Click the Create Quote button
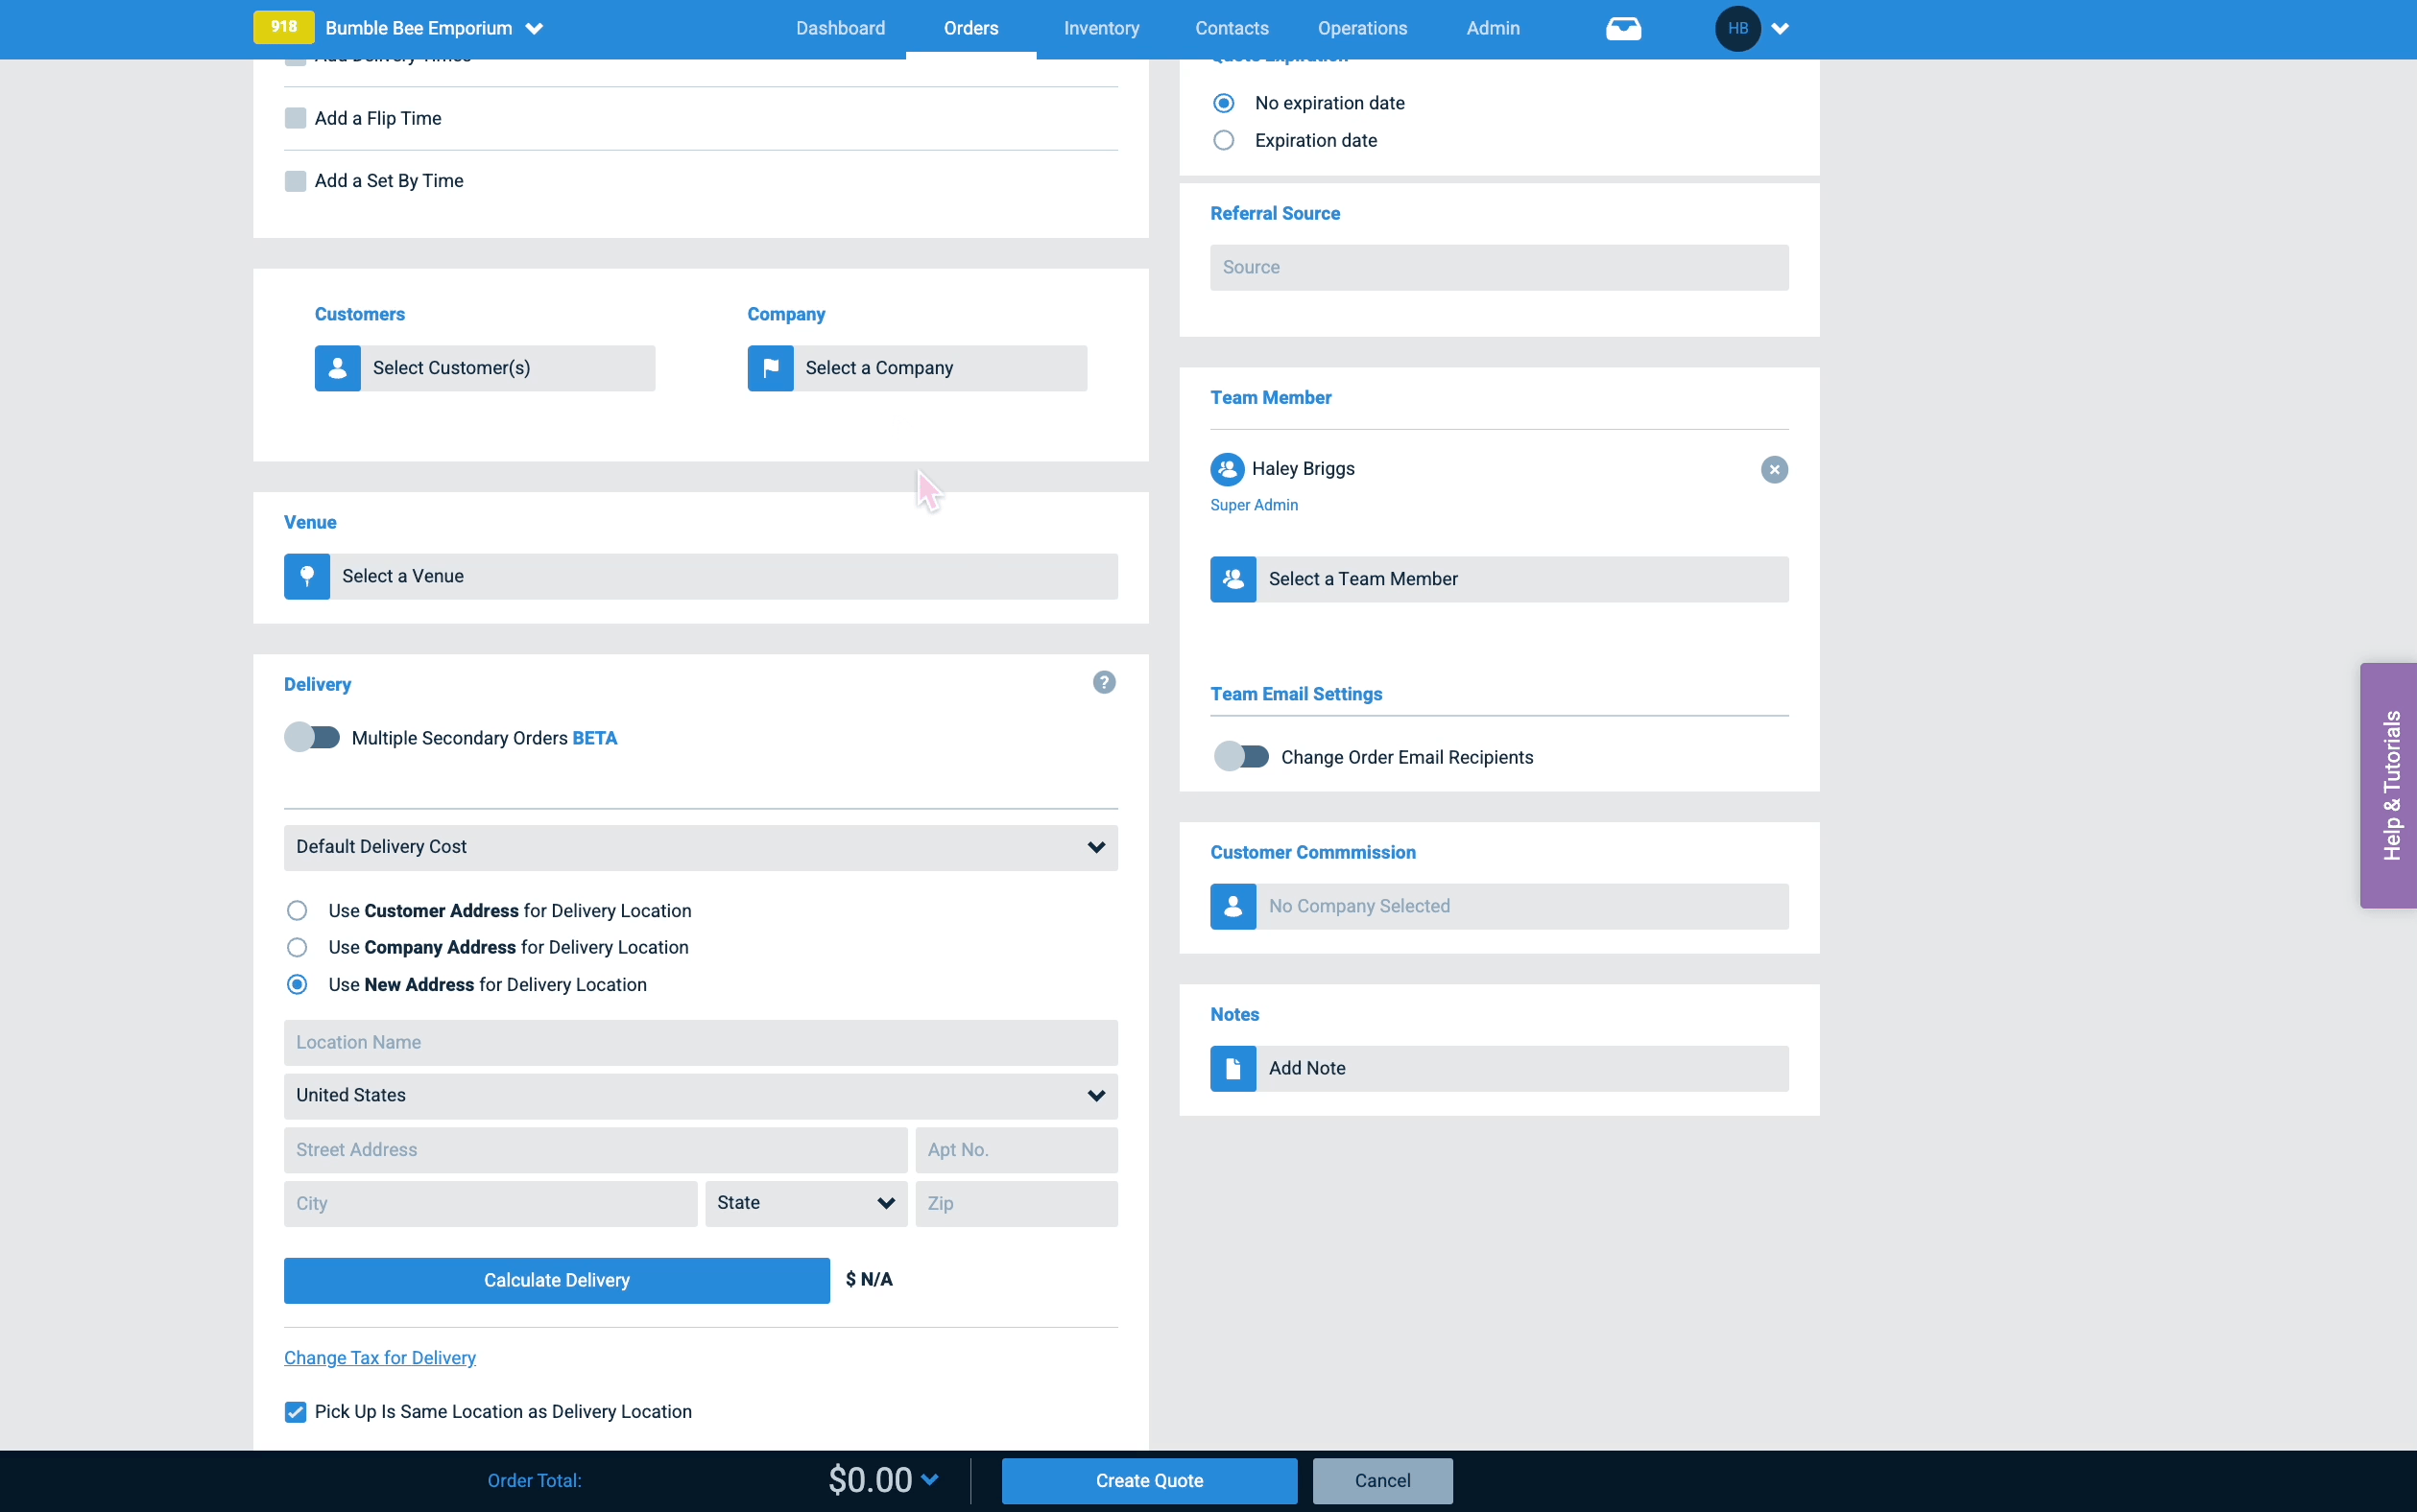The width and height of the screenshot is (2417, 1512). pos(1148,1481)
